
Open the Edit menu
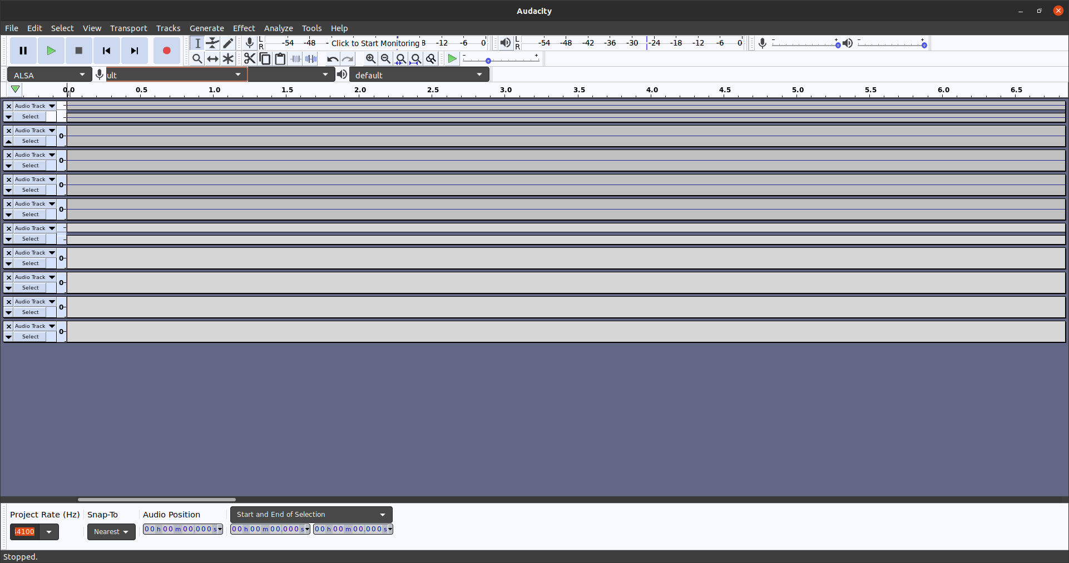[34, 28]
